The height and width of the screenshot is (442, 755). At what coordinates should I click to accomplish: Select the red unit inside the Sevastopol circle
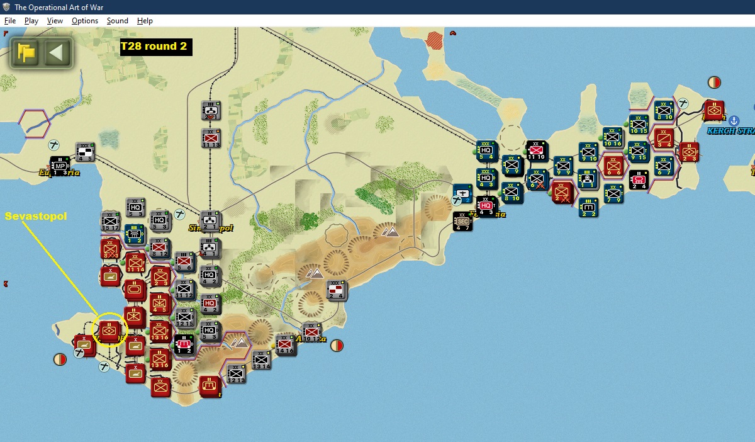point(109,330)
